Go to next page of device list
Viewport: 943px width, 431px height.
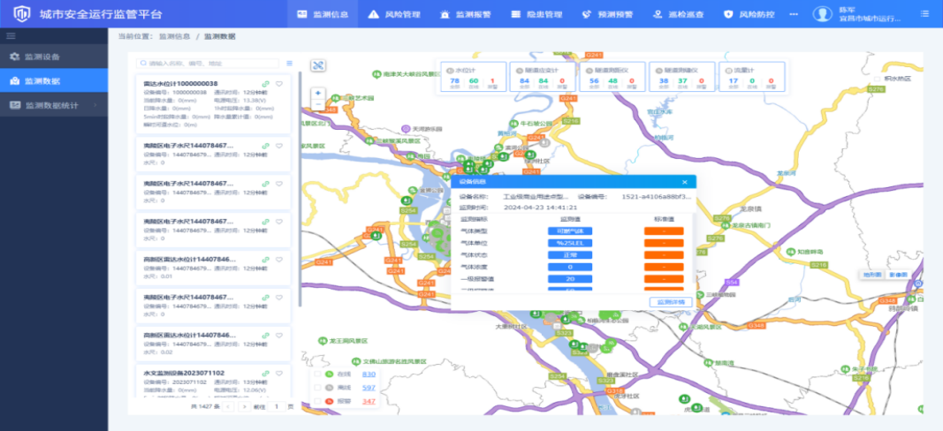point(243,406)
